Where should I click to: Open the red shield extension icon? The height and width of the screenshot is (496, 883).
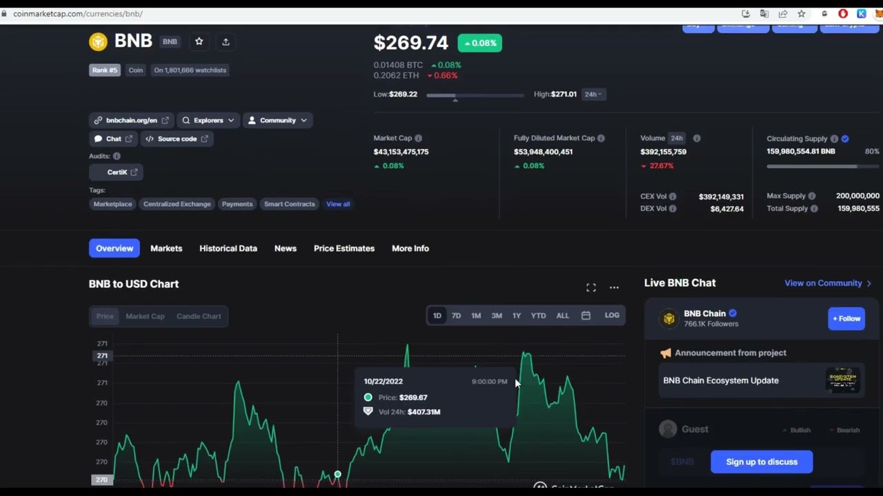click(843, 14)
